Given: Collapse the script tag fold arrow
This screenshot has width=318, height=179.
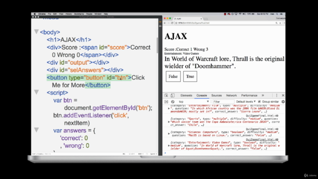Looking at the screenshot, I should pyautogui.click(x=36, y=92).
